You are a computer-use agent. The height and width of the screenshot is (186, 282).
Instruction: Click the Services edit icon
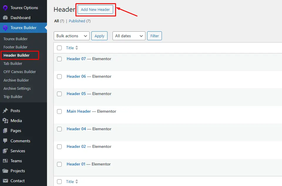pos(5,151)
